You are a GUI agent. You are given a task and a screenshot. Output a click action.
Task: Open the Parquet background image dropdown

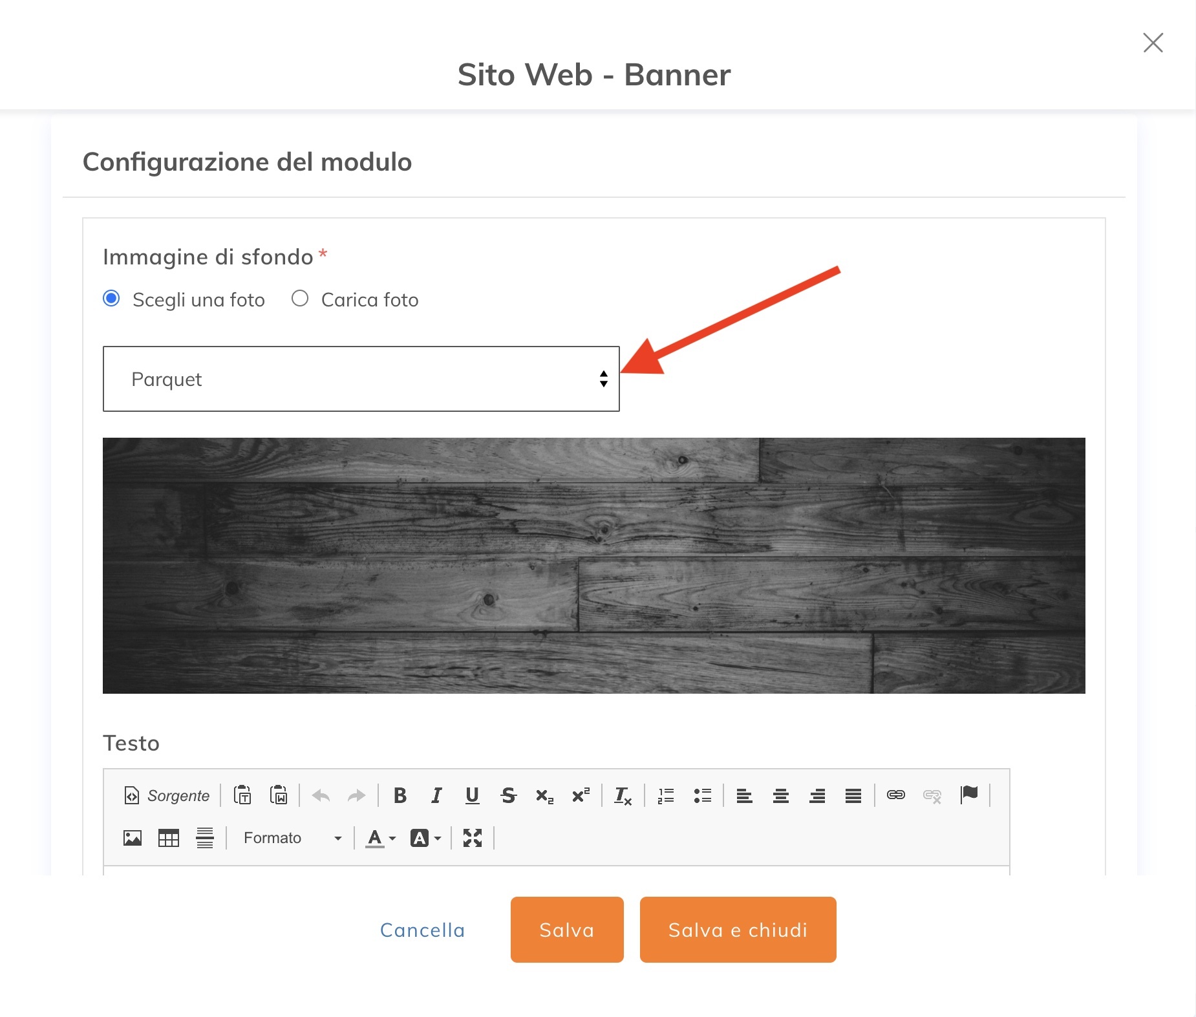tap(361, 379)
